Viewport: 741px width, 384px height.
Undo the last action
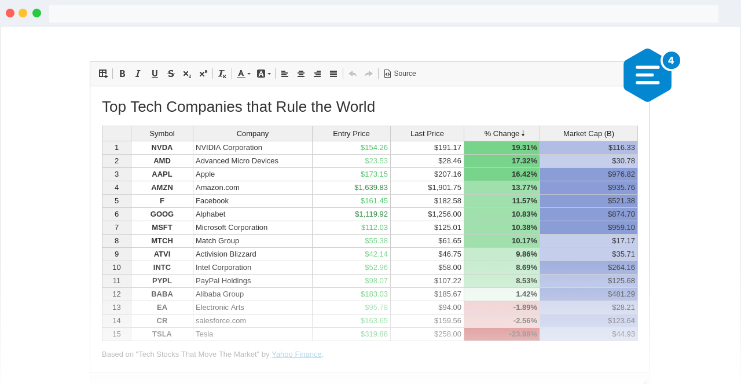click(353, 74)
